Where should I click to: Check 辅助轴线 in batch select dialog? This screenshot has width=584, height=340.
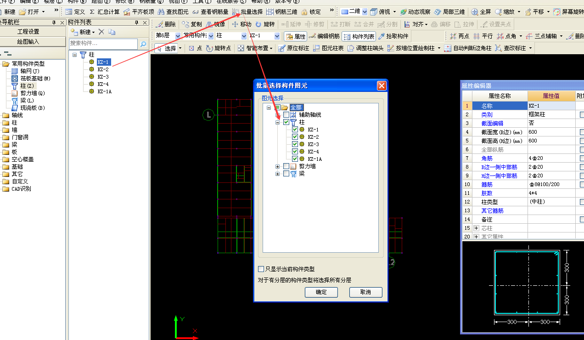click(x=286, y=114)
